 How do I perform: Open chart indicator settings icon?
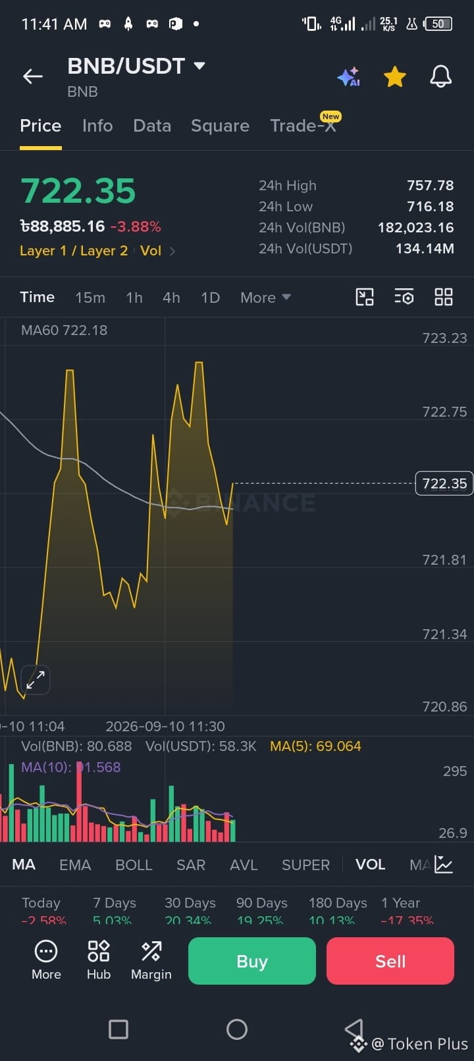coord(404,297)
